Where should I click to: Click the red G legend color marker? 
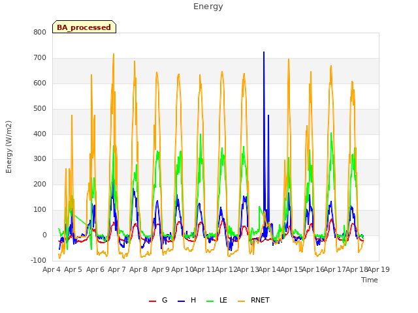[x=152, y=301]
